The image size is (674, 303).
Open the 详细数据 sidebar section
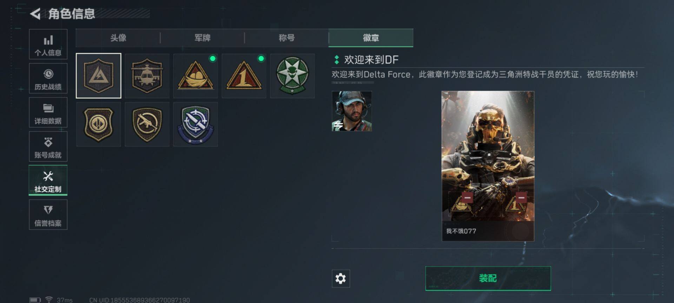(x=48, y=112)
